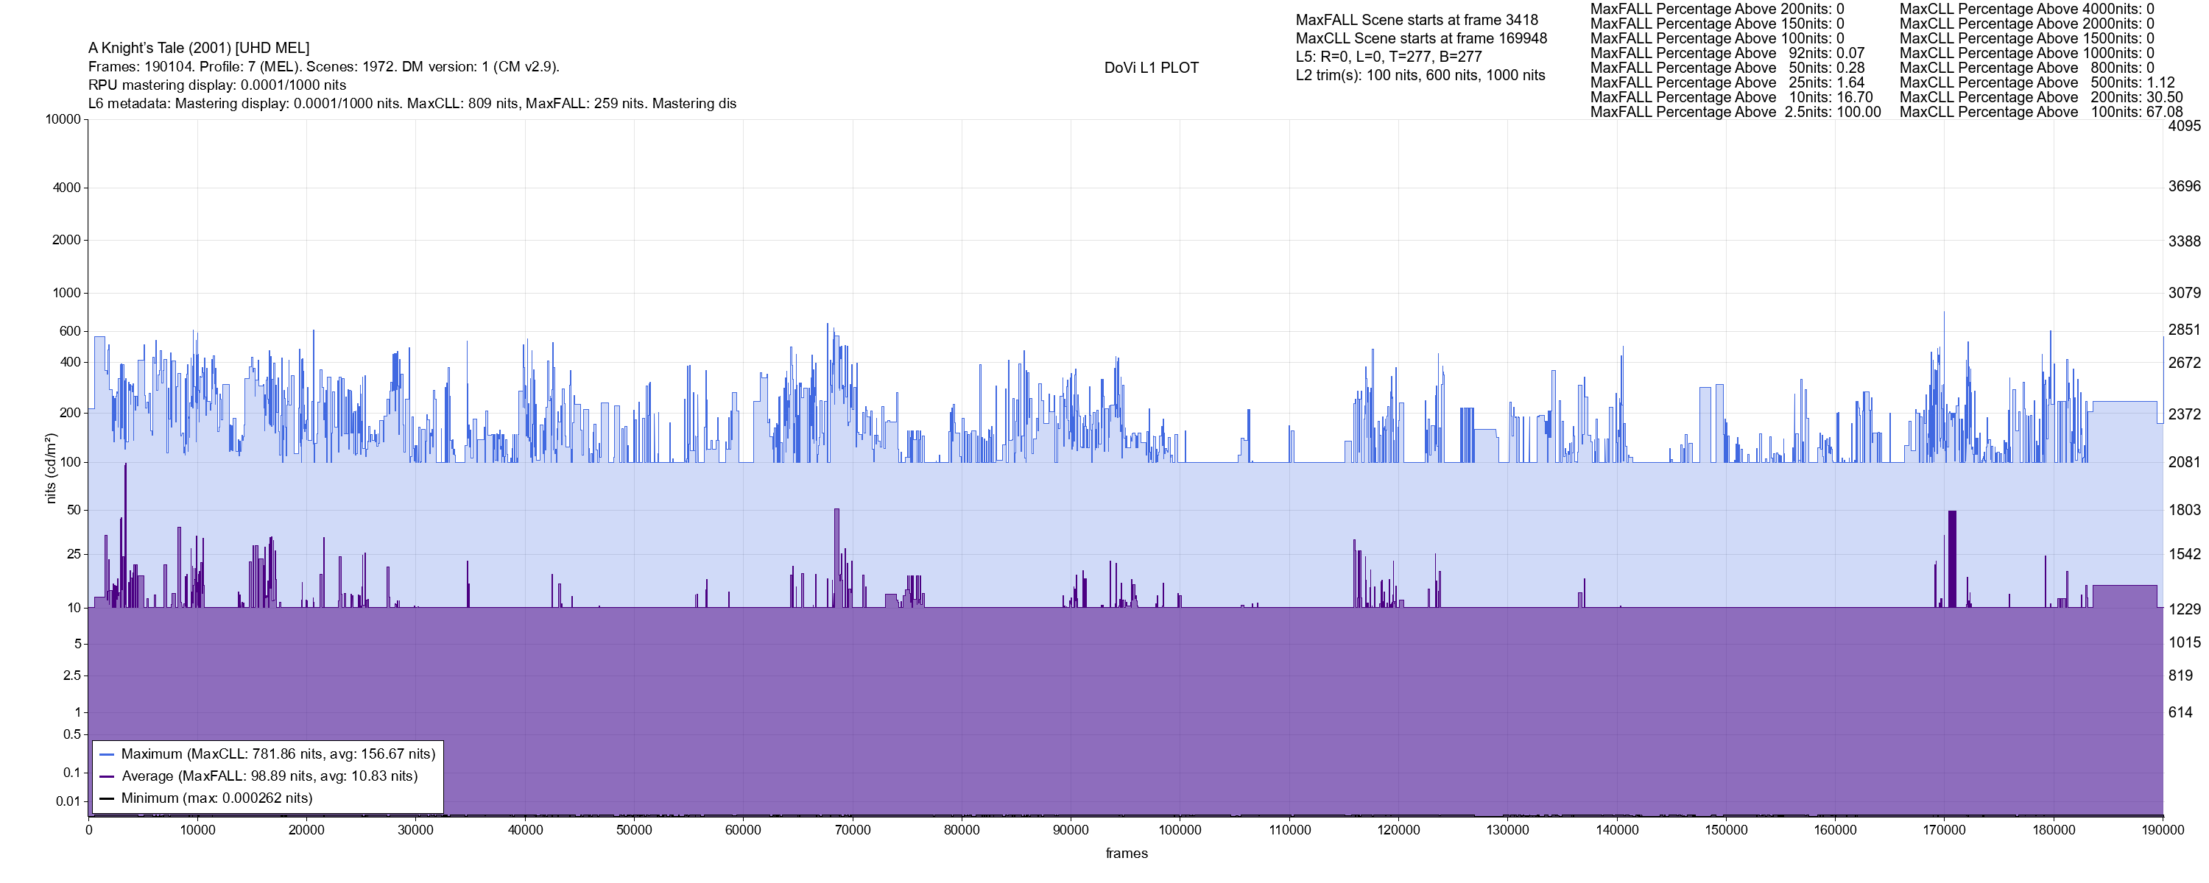The width and height of the screenshot is (2209, 883).
Task: Click the 10000 nits y-axis tick label
Action: coord(63,119)
